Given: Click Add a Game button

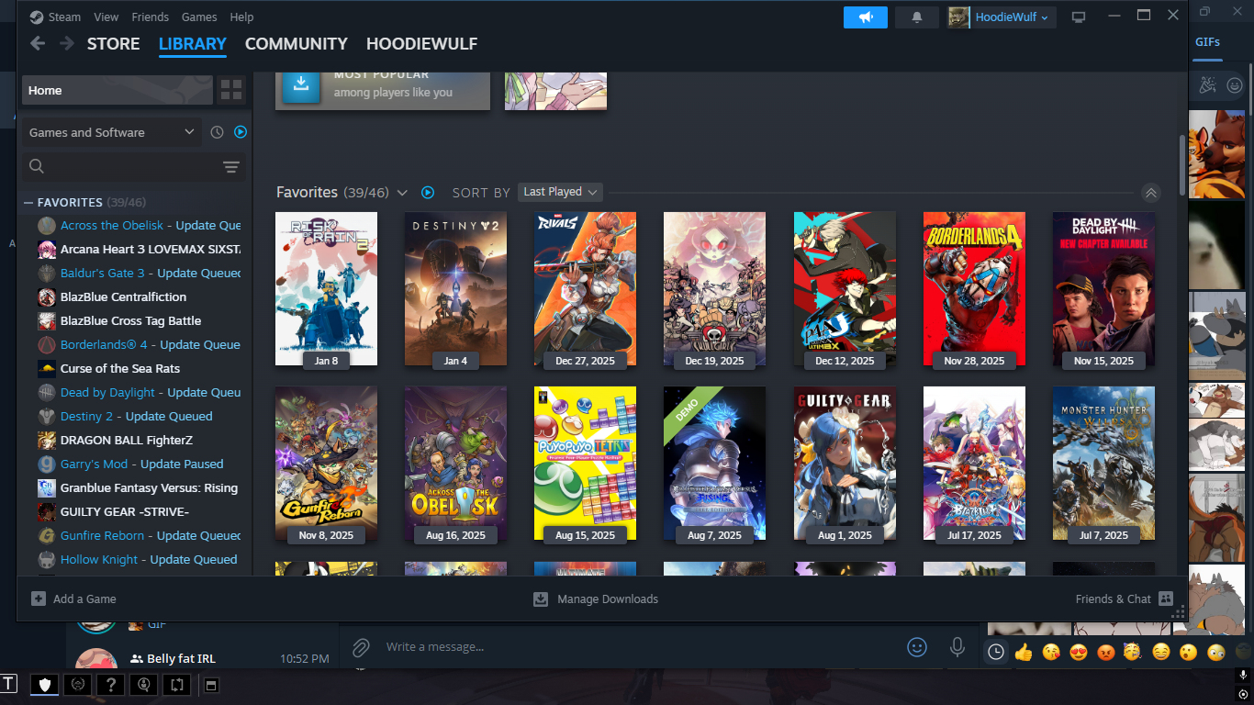Looking at the screenshot, I should pyautogui.click(x=74, y=599).
